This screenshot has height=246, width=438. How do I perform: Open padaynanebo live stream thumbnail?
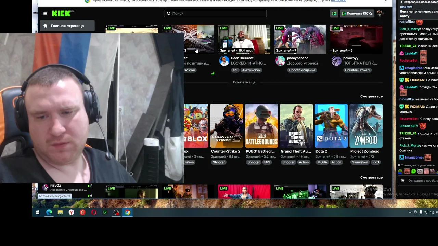[300, 39]
